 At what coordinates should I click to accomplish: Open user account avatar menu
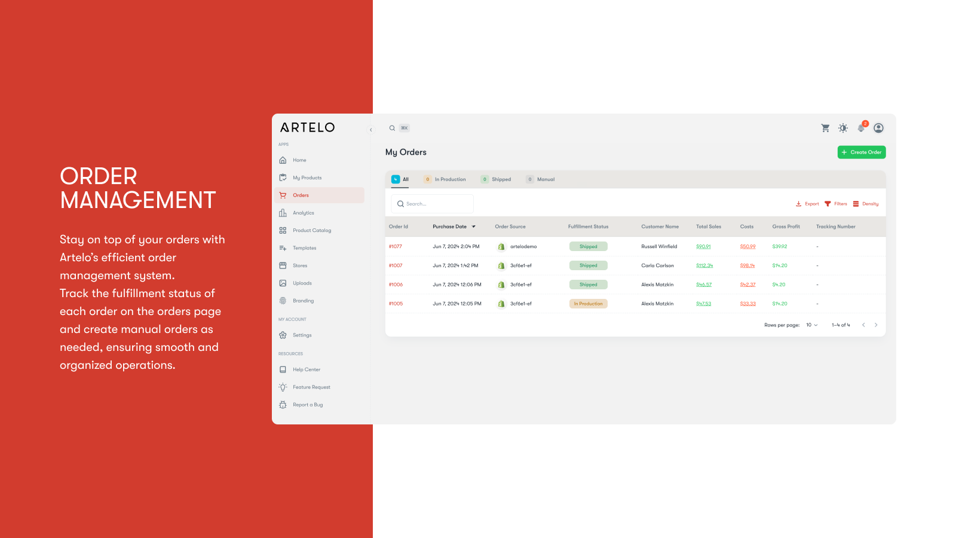point(878,128)
